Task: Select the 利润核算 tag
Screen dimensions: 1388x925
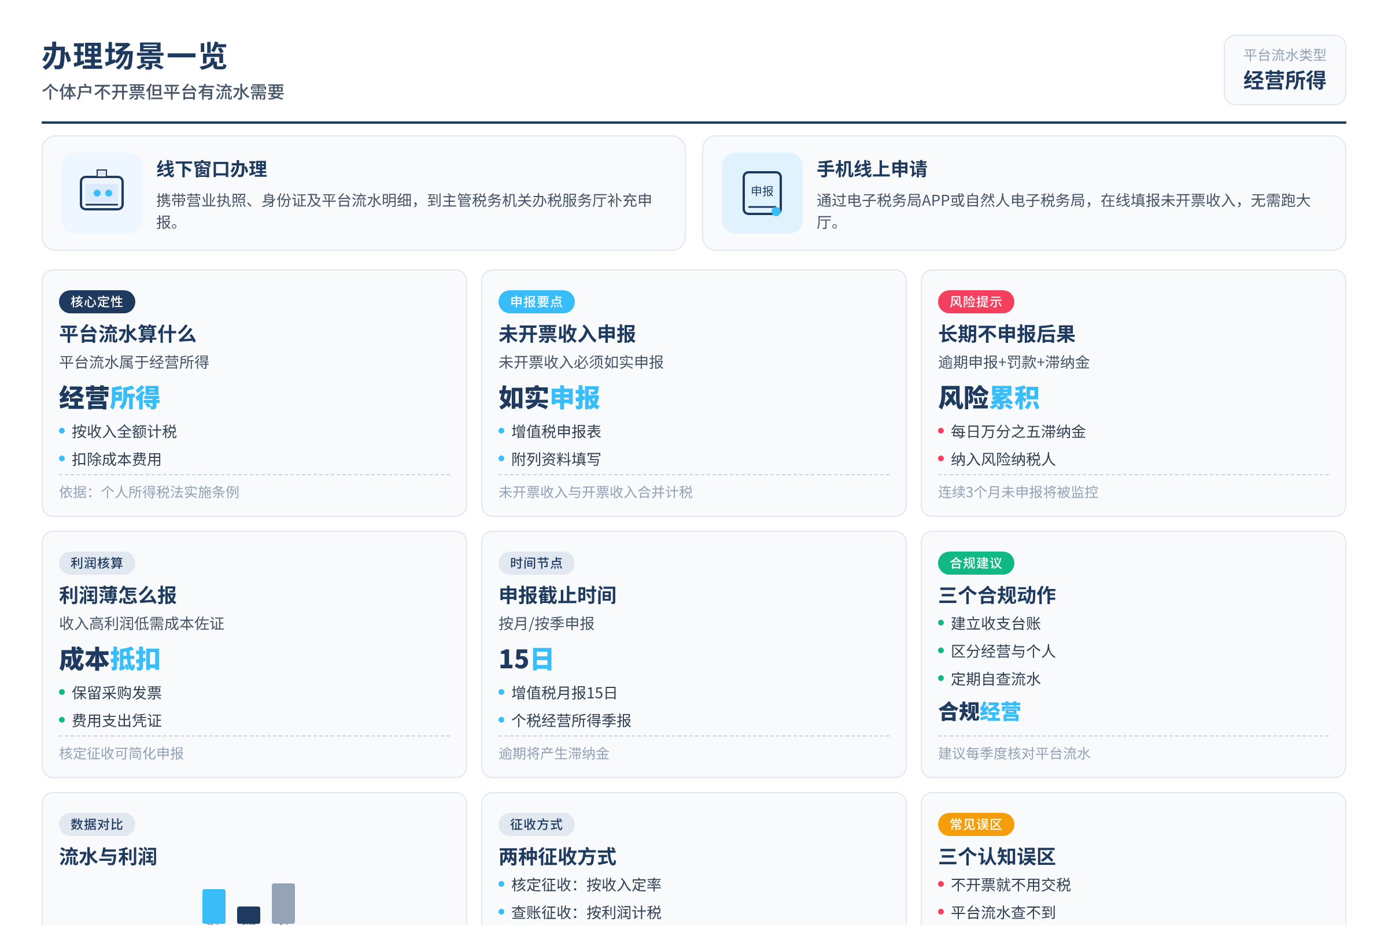Action: pos(97,563)
